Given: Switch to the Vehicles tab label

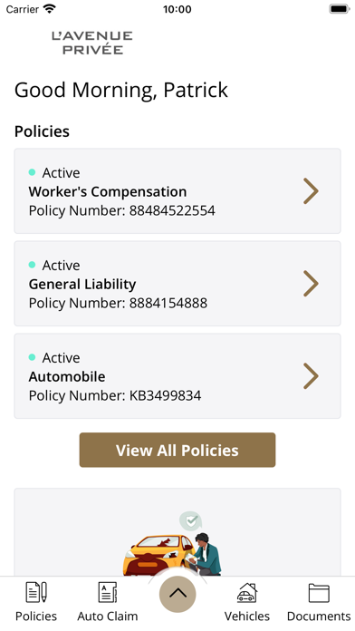Looking at the screenshot, I should click(247, 616).
